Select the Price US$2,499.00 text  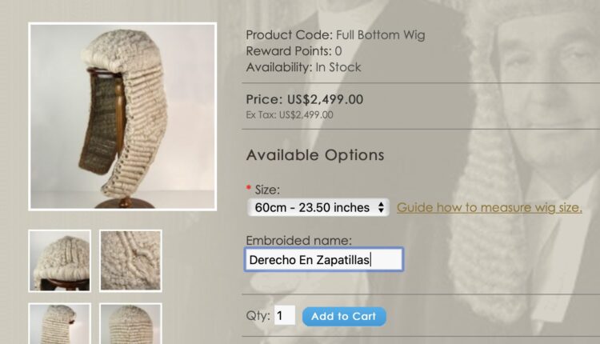(305, 99)
